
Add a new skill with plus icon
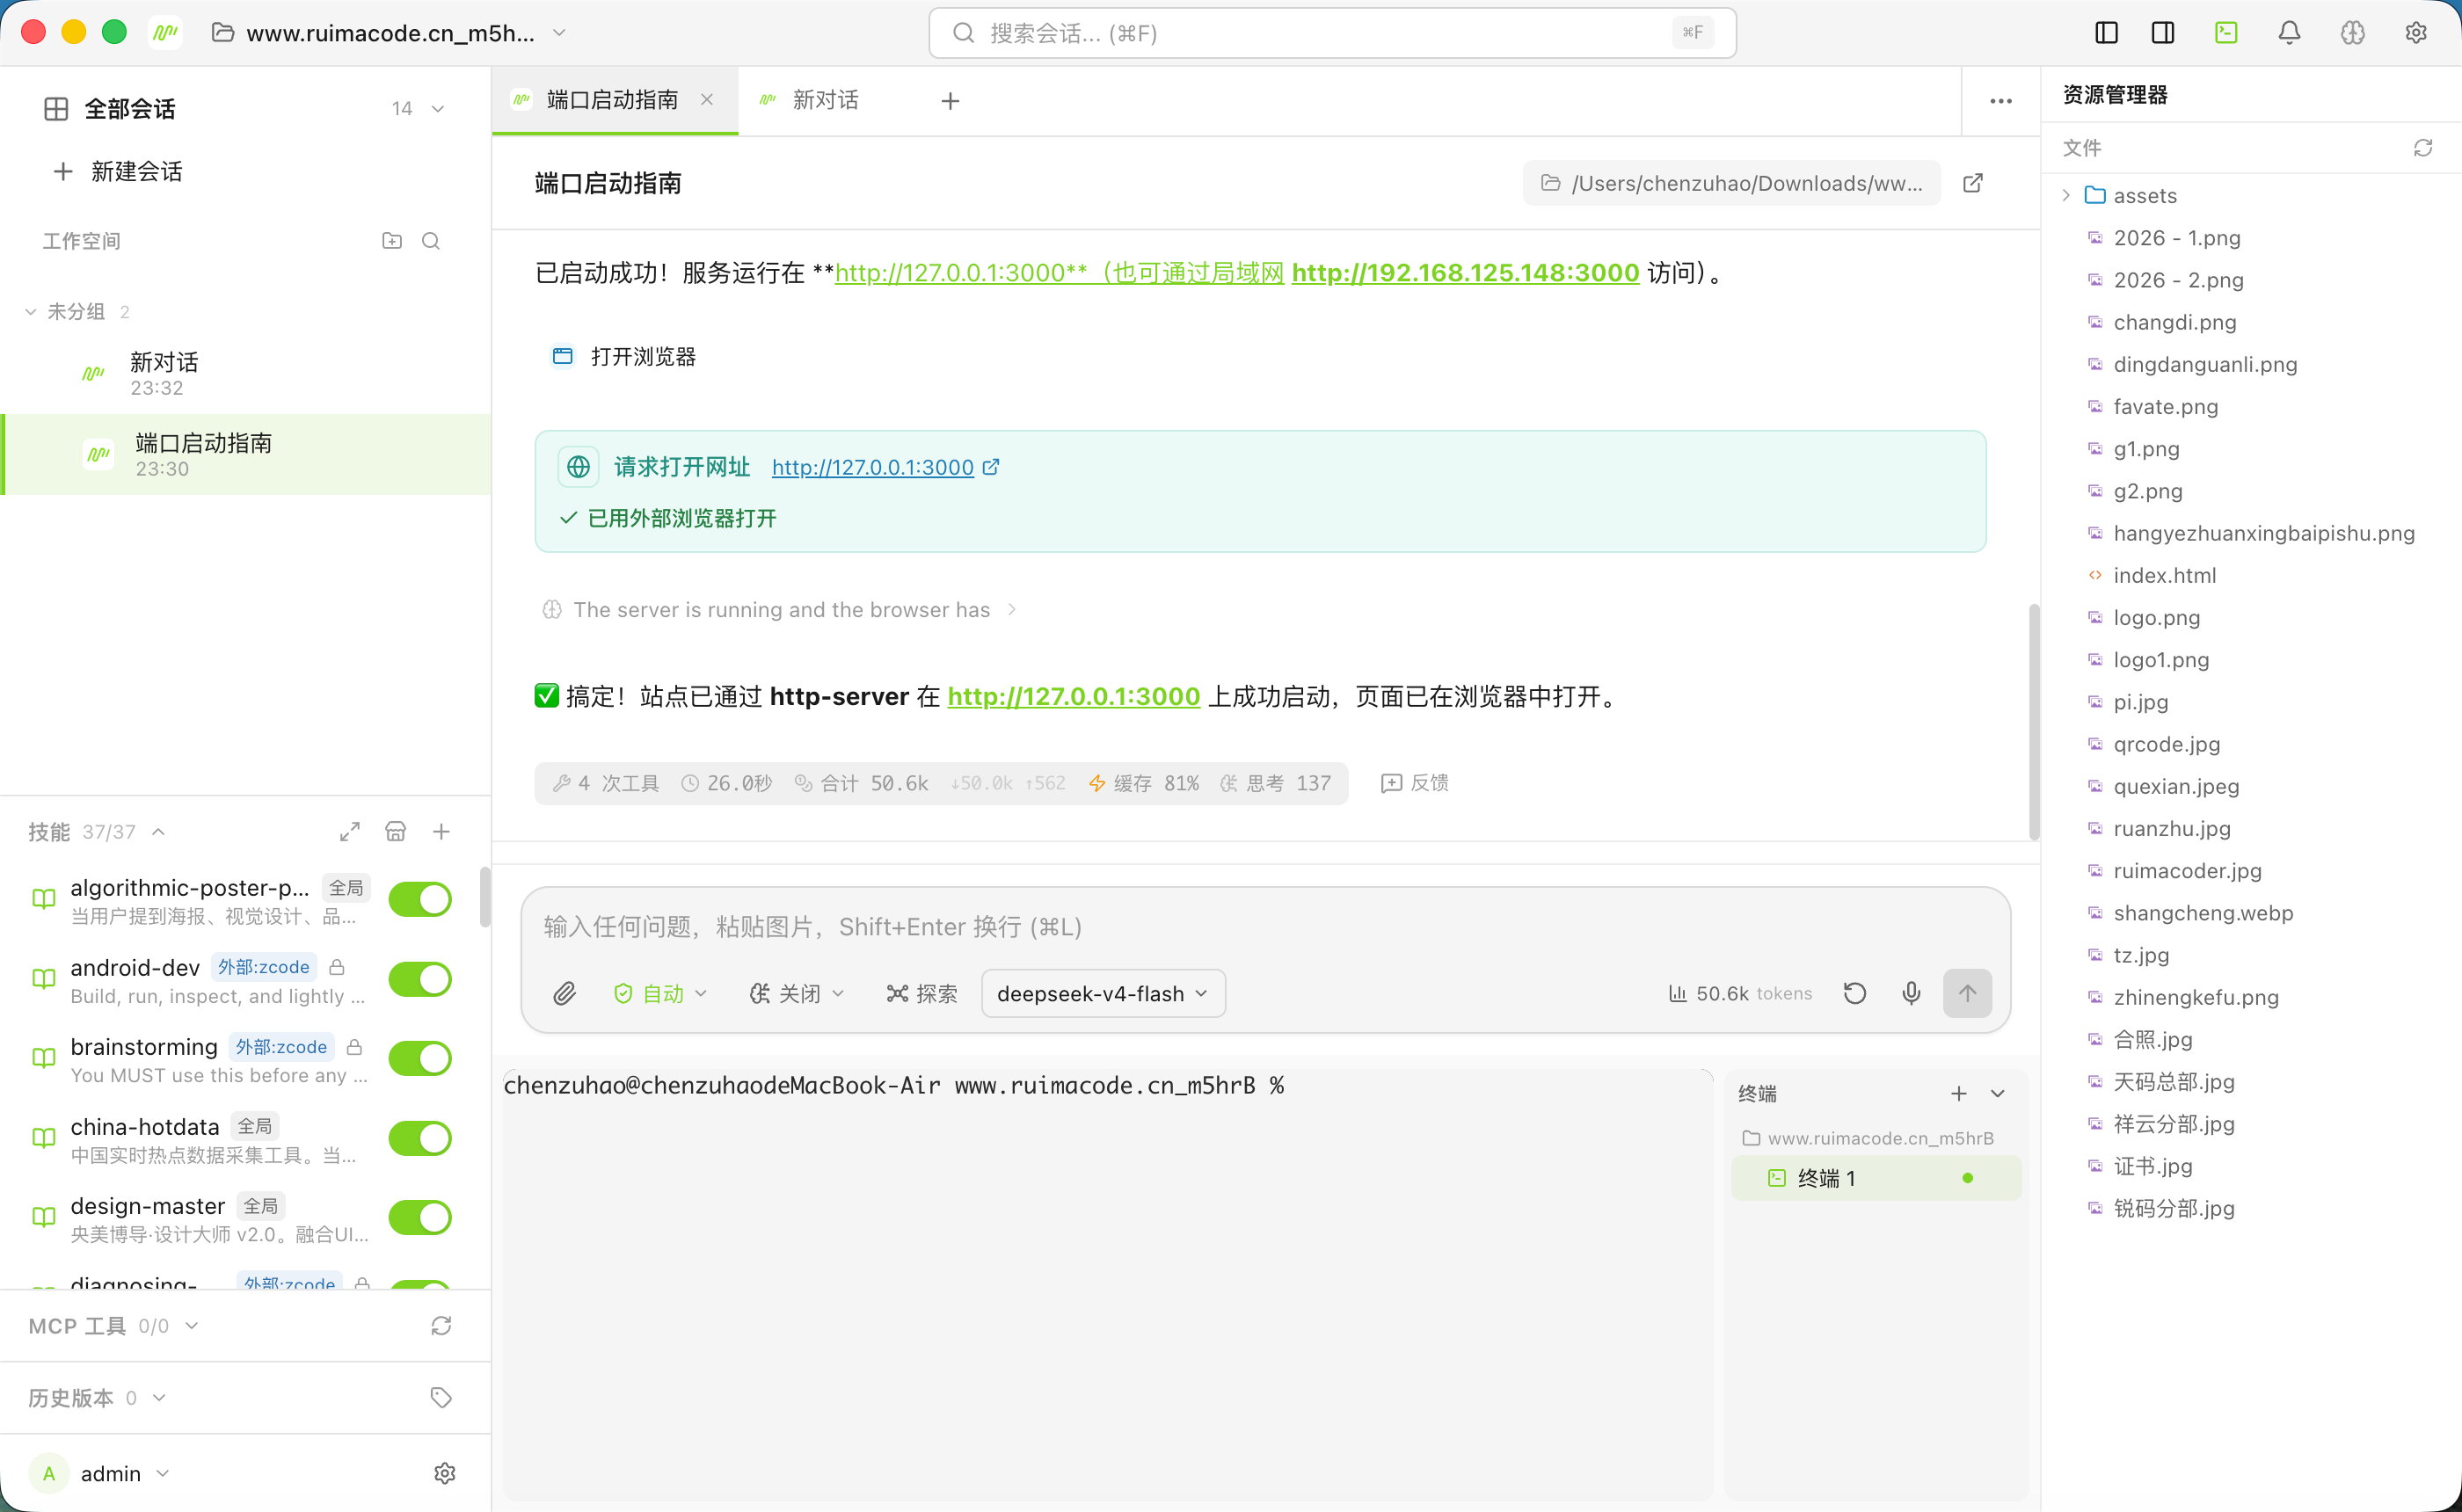coord(441,831)
